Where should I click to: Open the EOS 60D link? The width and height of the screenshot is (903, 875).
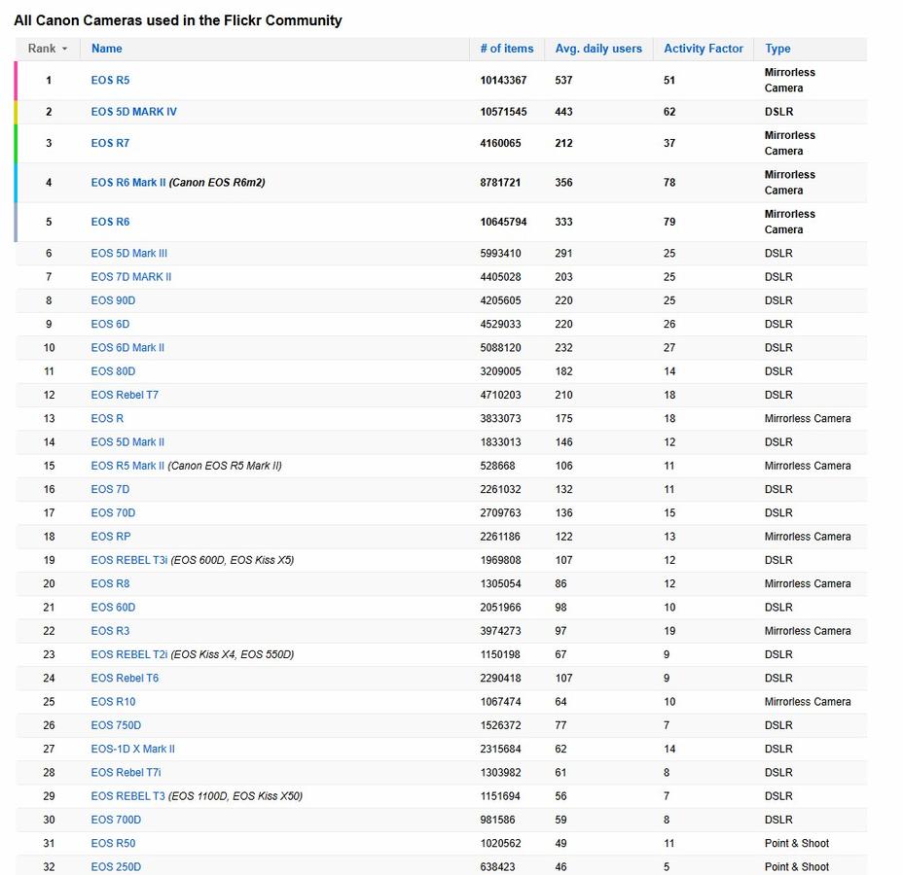113,608
